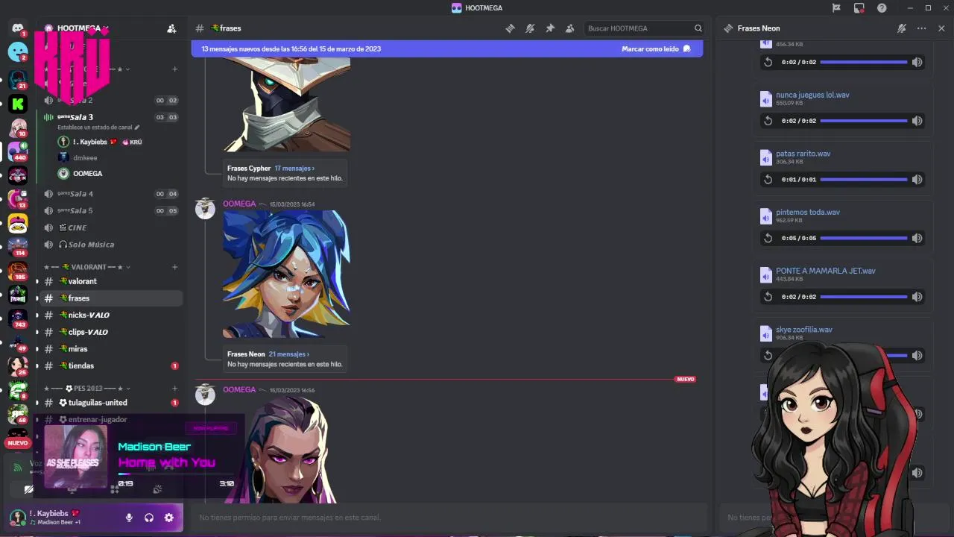Open nunca juegues lol.wav file link
Screen dimensions: 954x537
(812, 95)
